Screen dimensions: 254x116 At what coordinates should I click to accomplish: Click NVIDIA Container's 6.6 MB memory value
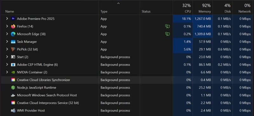coord(206,72)
